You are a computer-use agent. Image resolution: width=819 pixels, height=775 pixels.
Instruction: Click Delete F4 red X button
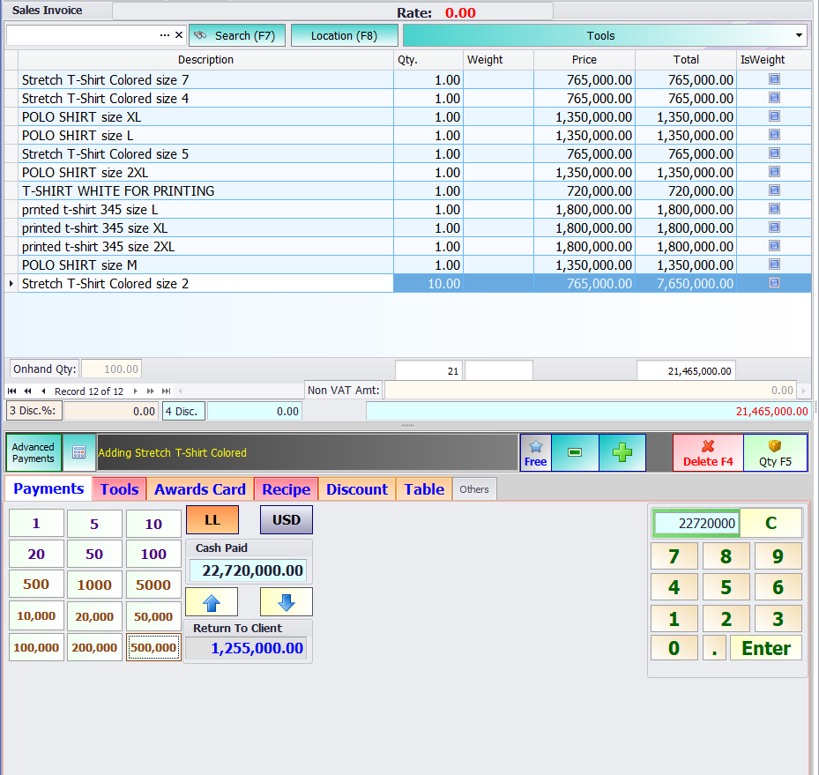point(708,452)
